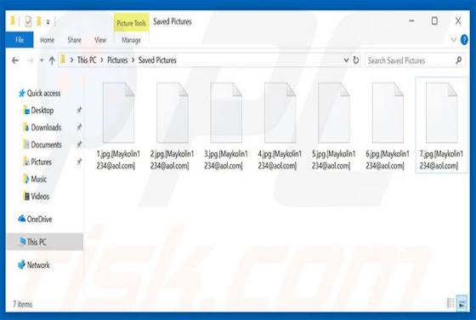Open the View ribbon tab
476x320 pixels.
100,40
